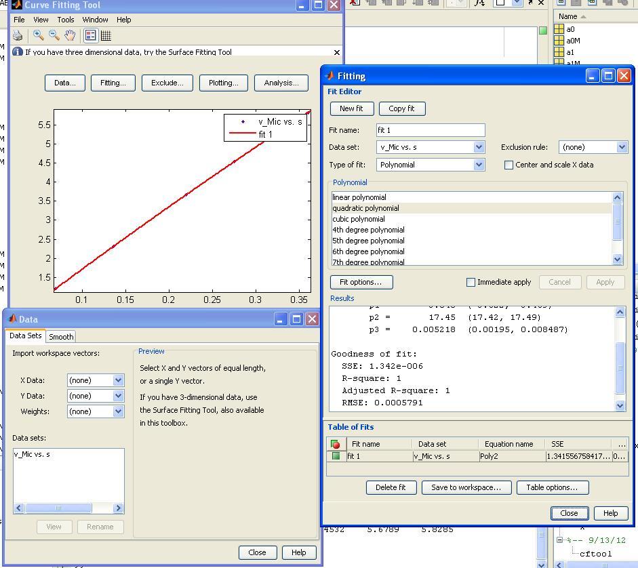Close the Fitting dialog via Close button

(570, 513)
